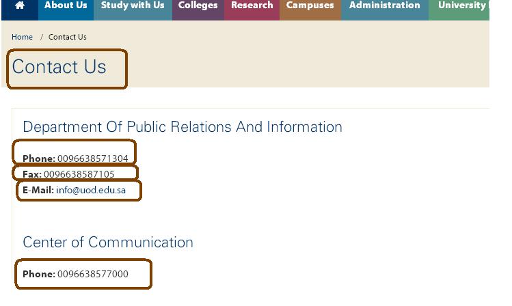Click the bold E-Mail: label
Viewport: 512px width, 306px height.
click(x=38, y=190)
